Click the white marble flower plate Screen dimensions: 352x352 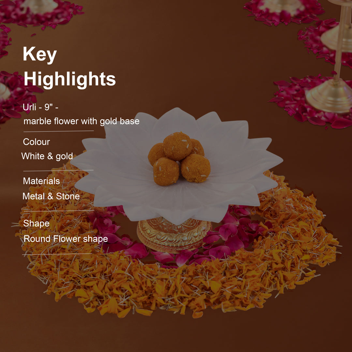pos(176,166)
